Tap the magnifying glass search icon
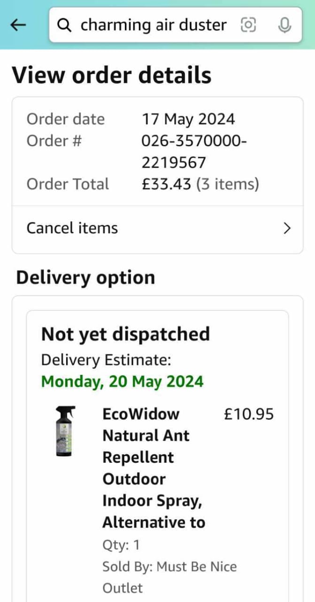Image resolution: width=315 pixels, height=602 pixels. coord(64,25)
